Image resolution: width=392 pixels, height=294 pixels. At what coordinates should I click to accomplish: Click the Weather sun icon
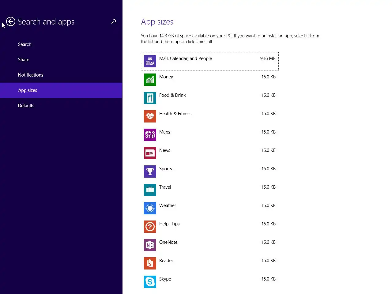click(x=150, y=208)
